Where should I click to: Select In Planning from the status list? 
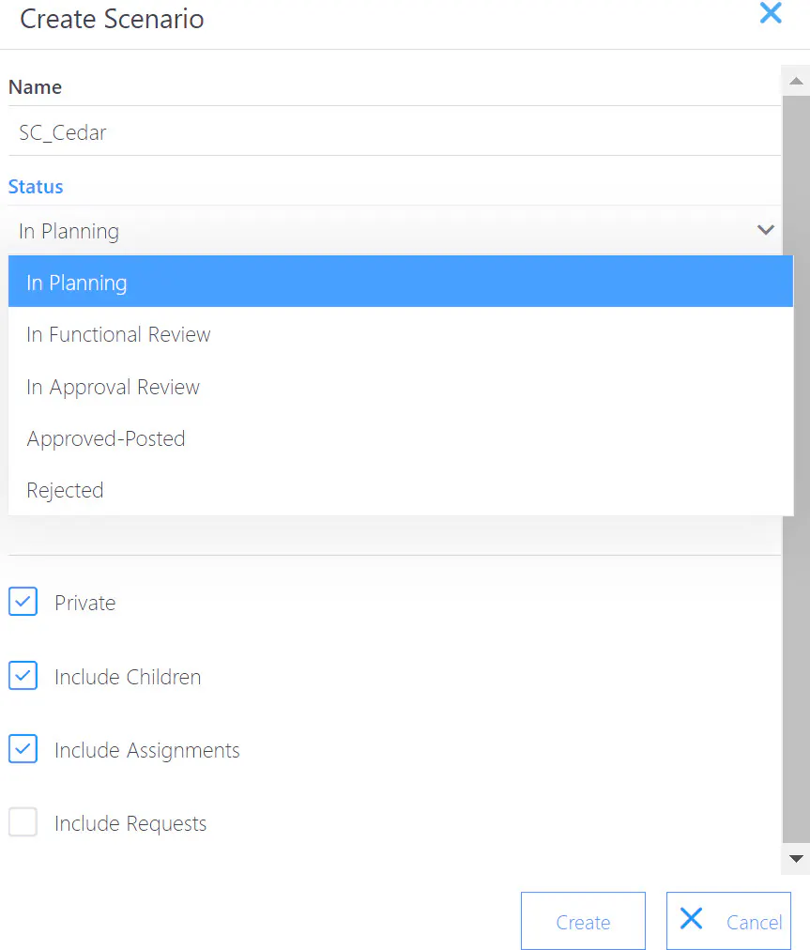[x=401, y=282]
